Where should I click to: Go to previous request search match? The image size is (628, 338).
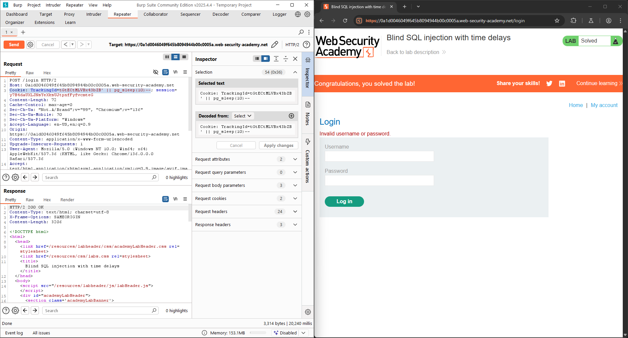click(x=25, y=177)
